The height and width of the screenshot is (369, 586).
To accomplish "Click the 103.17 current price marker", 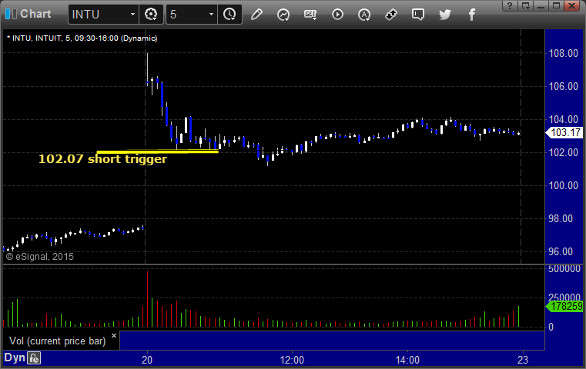I will click(x=564, y=132).
